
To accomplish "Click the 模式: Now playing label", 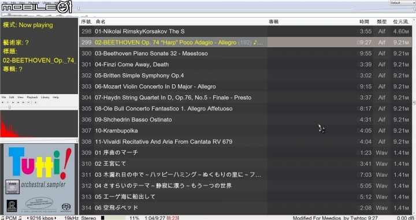I will 28,25.
